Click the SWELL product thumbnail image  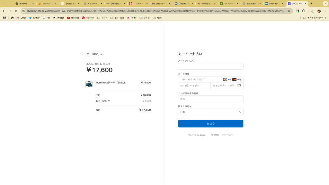tap(89, 84)
